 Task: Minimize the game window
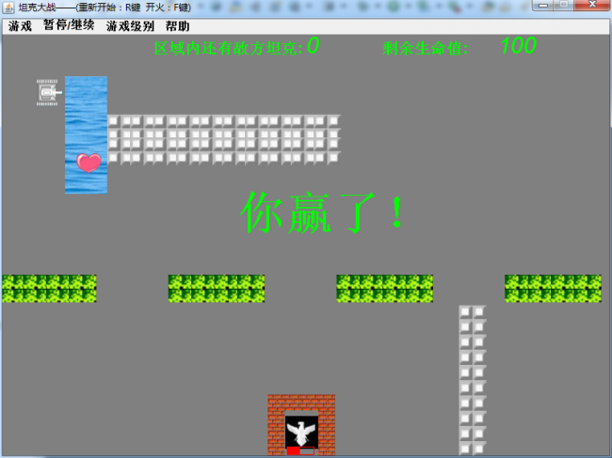pos(542,5)
